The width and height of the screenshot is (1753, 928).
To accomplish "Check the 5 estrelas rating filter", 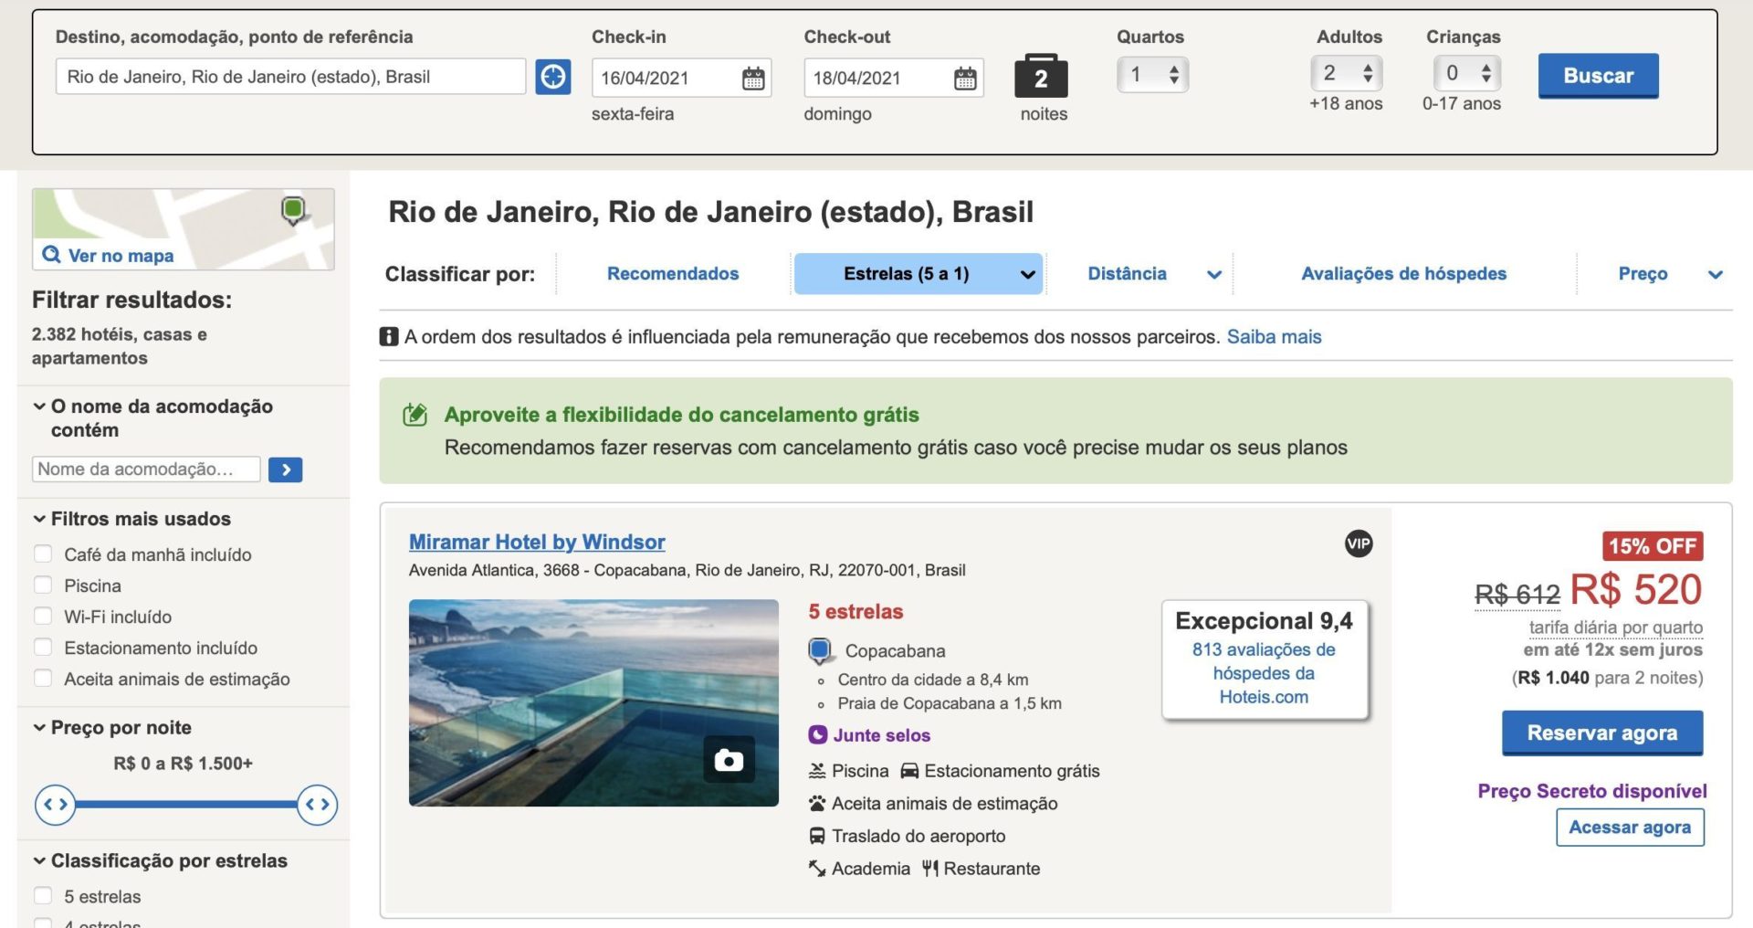I will [43, 895].
